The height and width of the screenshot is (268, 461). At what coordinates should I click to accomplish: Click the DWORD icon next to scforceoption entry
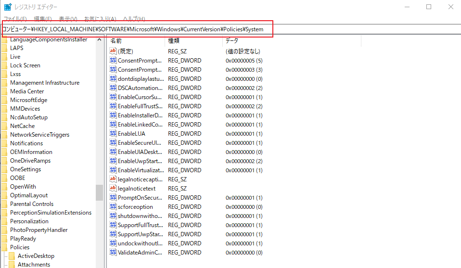tap(113, 206)
